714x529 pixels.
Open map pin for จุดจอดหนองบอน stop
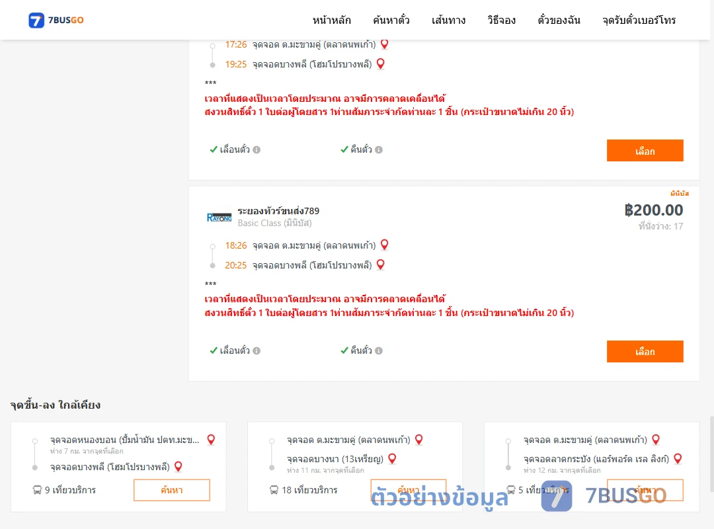point(211,440)
